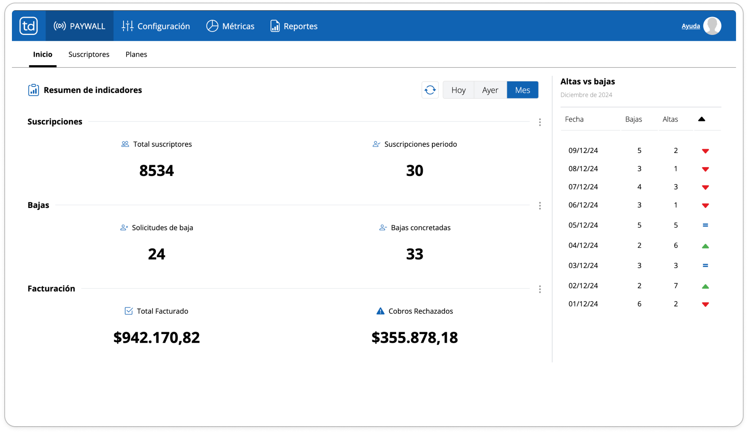
Task: Click the Resumen de indicadores clipboard icon
Action: [33, 90]
